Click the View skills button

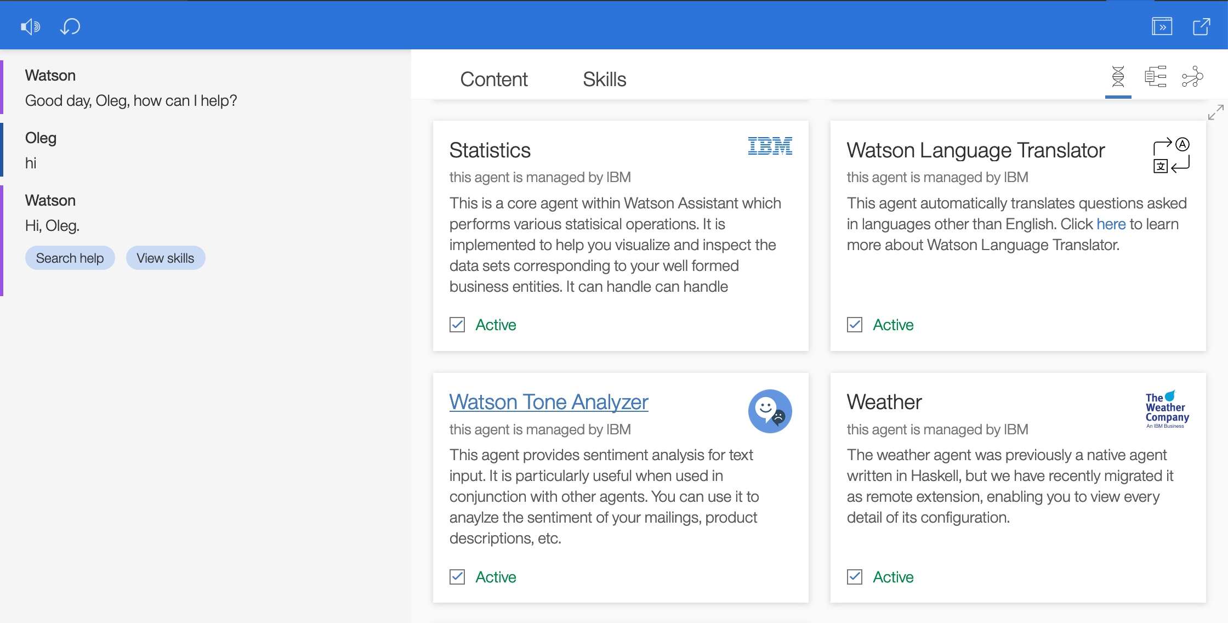click(164, 257)
